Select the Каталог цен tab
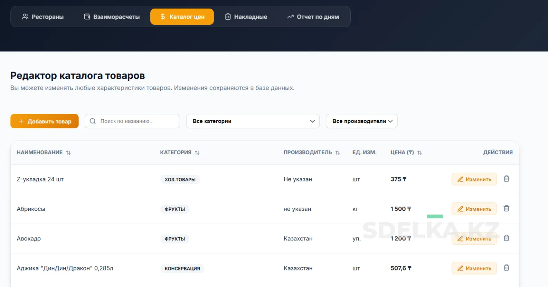548x287 pixels. click(x=182, y=17)
